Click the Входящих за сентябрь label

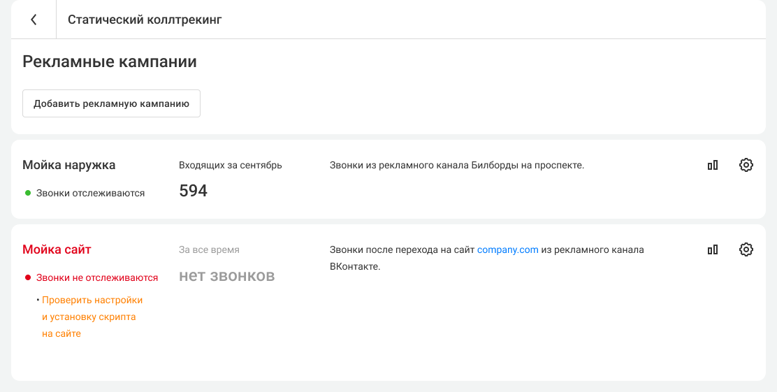231,166
